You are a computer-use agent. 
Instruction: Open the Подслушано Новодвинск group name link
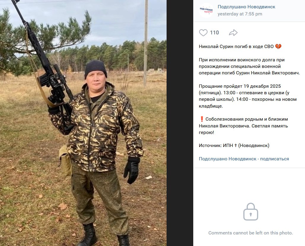246,7
